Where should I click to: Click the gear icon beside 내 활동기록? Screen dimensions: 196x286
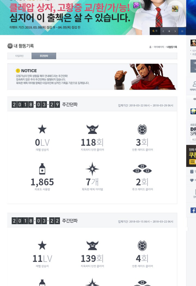coord(10,46)
